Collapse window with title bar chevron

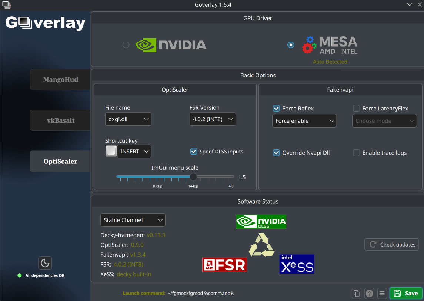pyautogui.click(x=410, y=4)
